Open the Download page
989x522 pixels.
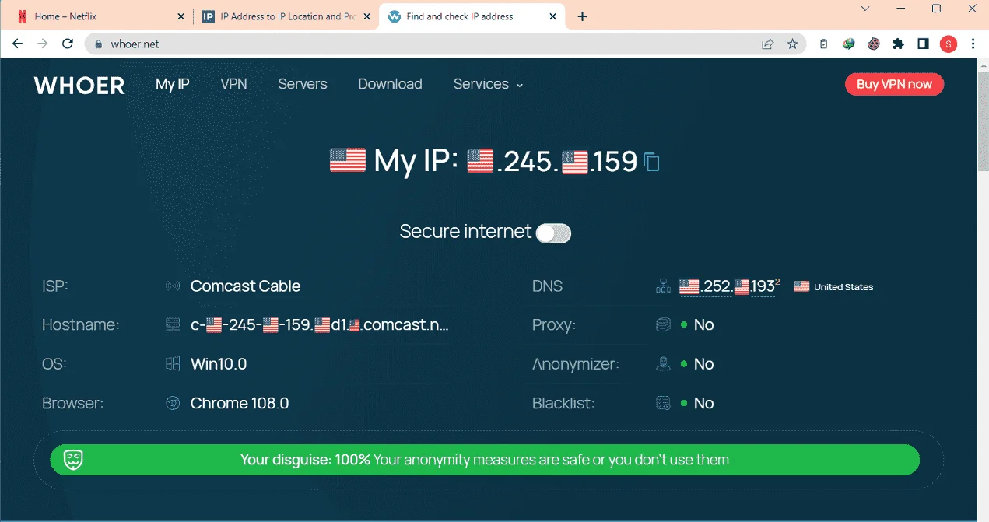point(390,84)
